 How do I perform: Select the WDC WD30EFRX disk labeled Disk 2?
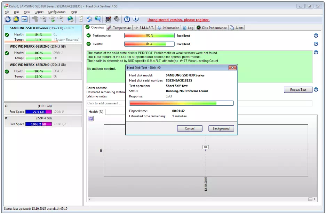43,71
